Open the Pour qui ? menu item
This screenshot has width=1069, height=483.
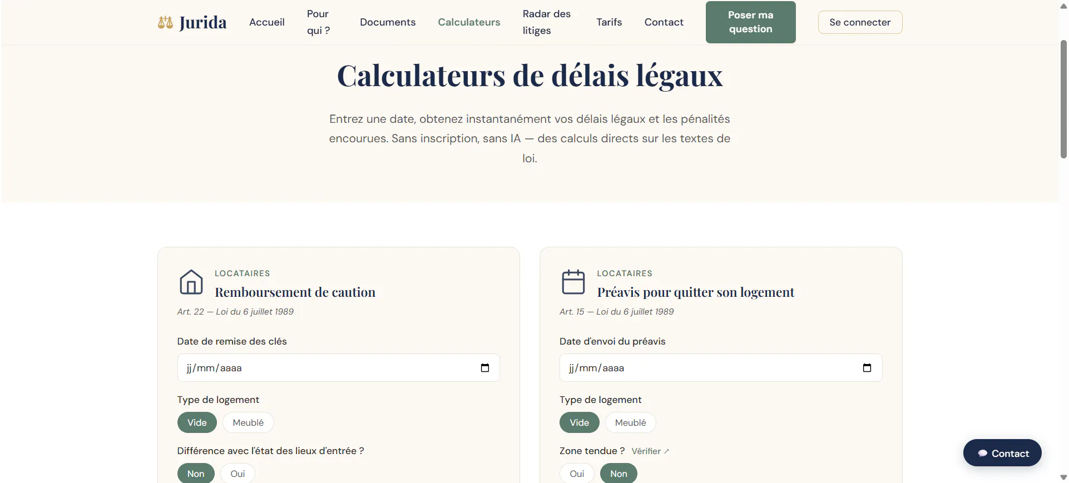click(318, 22)
